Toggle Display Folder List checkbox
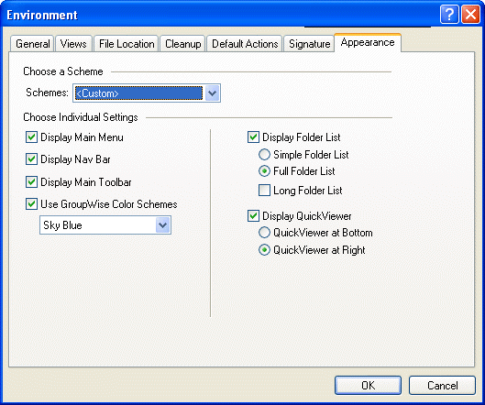Screen dimensions: 485x405 (x=253, y=137)
